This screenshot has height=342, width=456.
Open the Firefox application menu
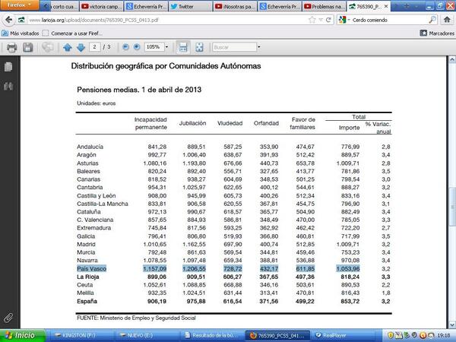point(19,5)
